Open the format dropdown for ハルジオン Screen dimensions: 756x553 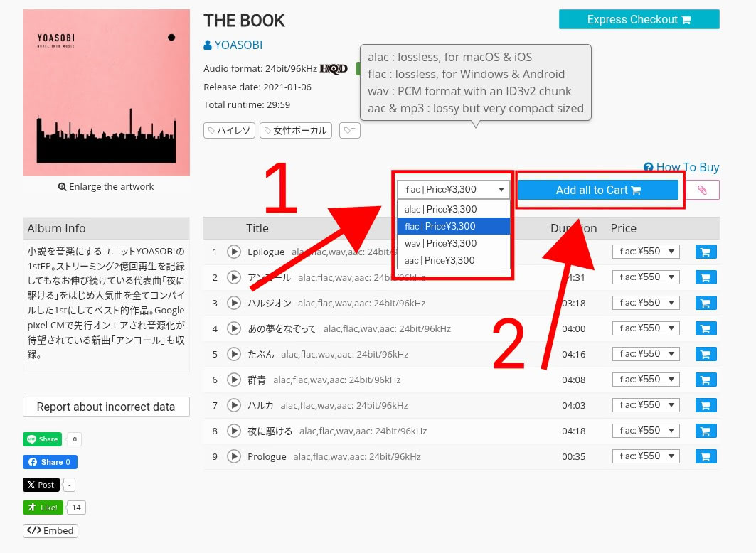(645, 302)
